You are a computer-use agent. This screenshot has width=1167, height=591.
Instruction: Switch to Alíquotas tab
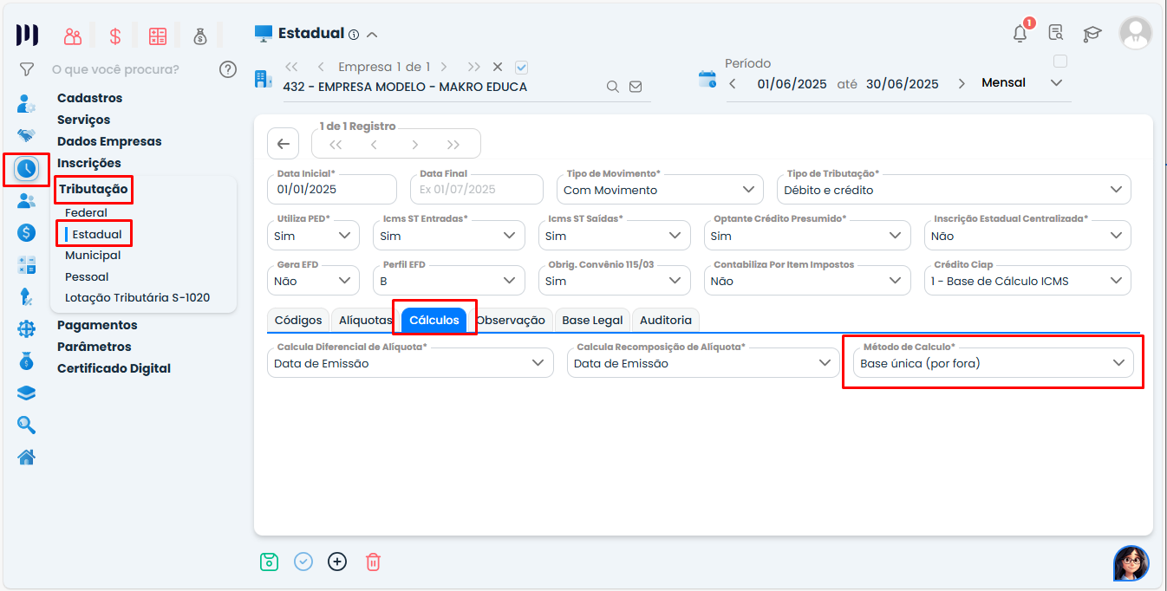[x=366, y=320]
